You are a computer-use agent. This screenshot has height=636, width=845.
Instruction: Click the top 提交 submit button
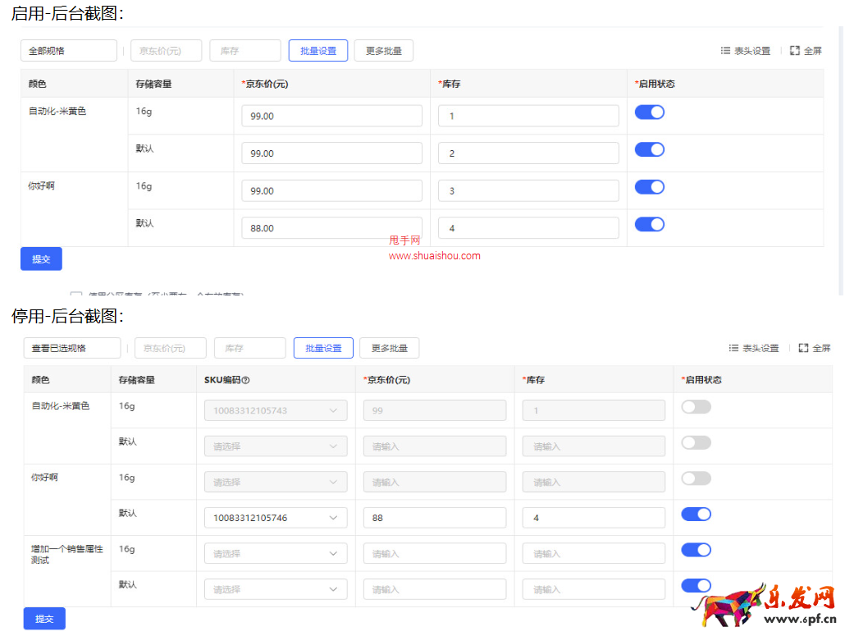(x=42, y=259)
